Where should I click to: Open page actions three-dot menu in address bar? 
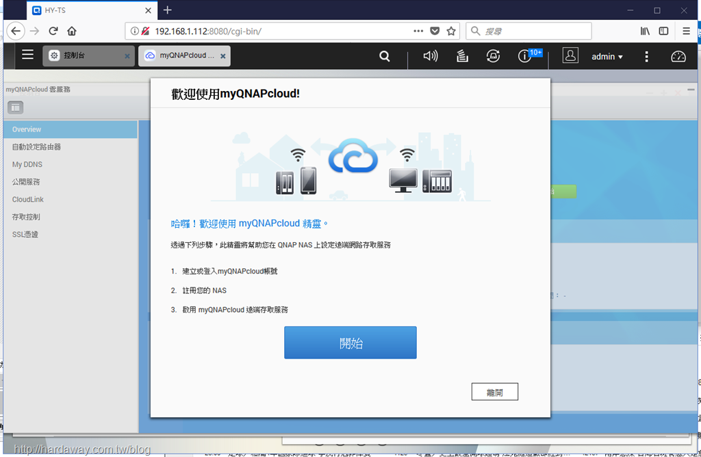click(x=418, y=31)
